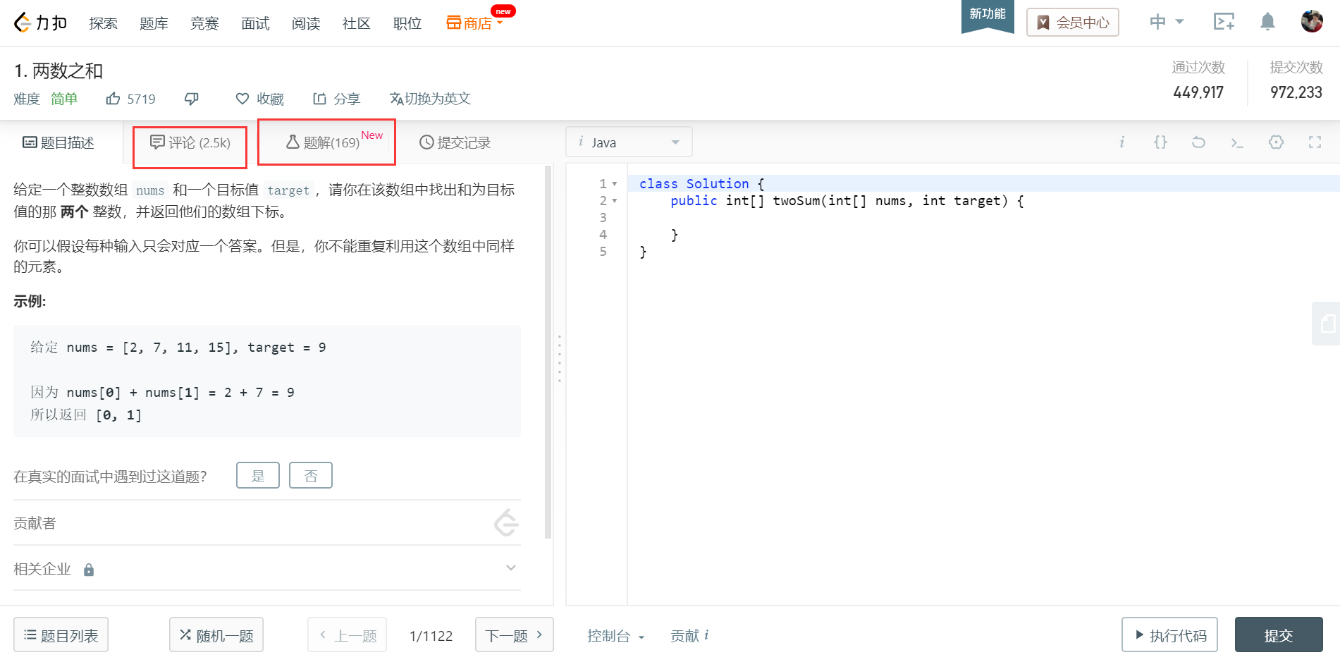Click the 新功能 ribbon
Viewport: 1340px width, 662px height.
point(988,16)
